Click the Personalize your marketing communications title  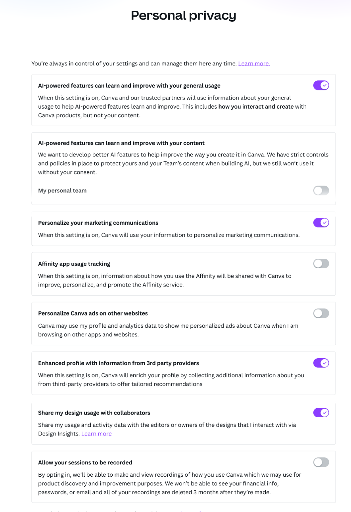98,223
